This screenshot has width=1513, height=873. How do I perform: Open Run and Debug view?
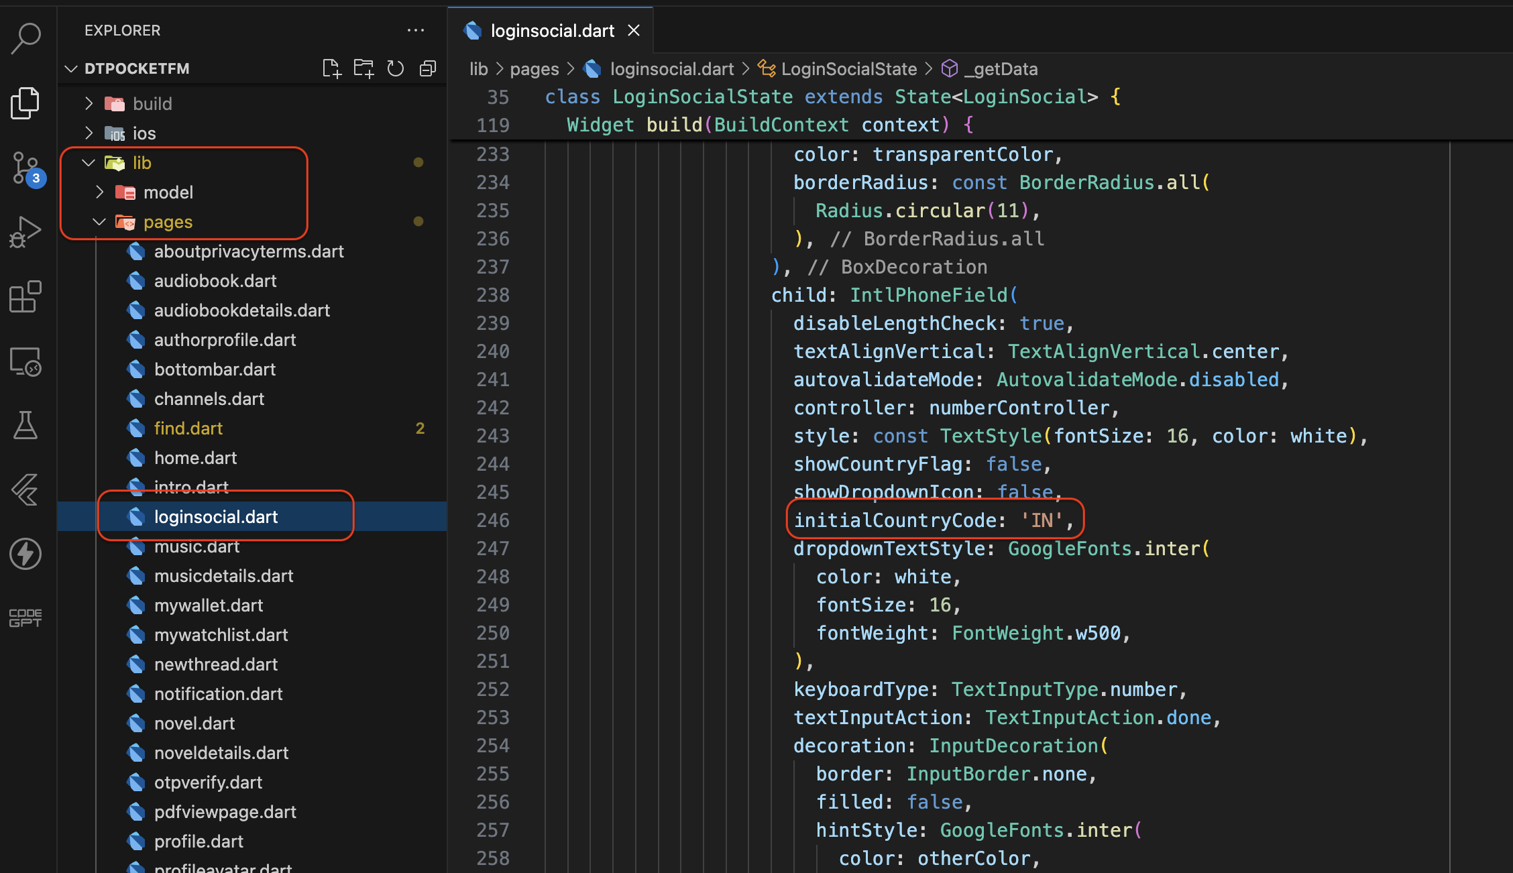click(26, 232)
